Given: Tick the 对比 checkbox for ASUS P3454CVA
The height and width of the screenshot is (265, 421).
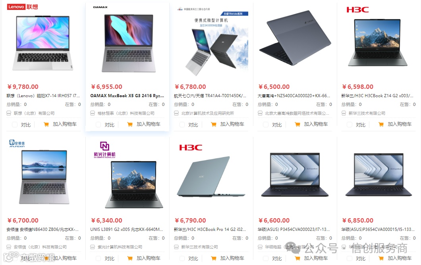Looking at the screenshot, I should pyautogui.click(x=266, y=259).
